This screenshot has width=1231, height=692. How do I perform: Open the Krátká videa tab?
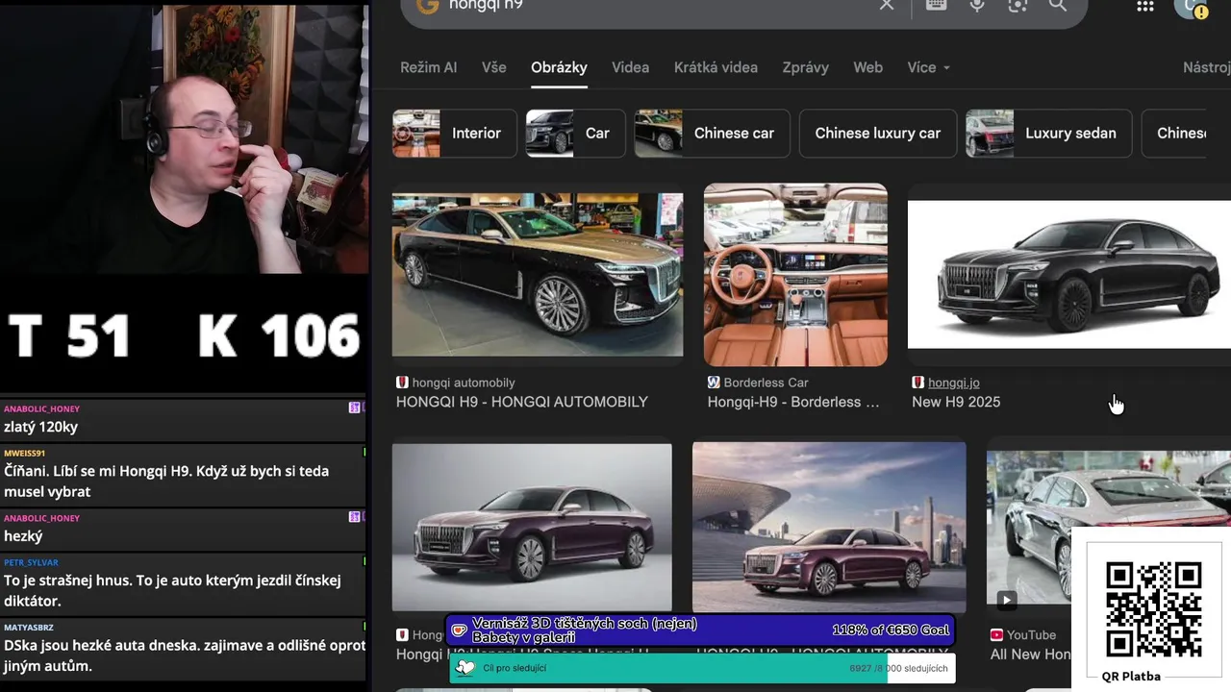point(716,67)
